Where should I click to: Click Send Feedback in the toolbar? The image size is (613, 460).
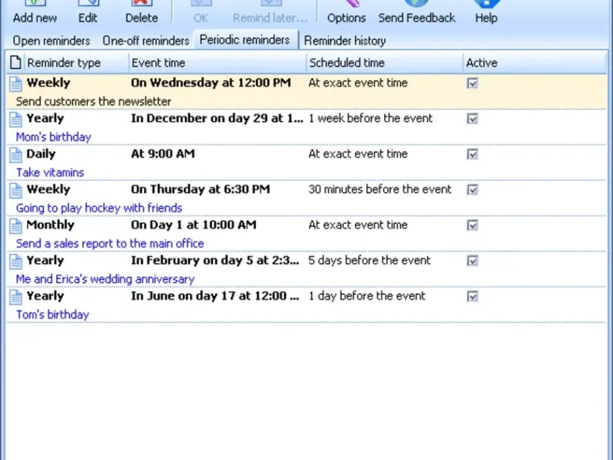[416, 11]
